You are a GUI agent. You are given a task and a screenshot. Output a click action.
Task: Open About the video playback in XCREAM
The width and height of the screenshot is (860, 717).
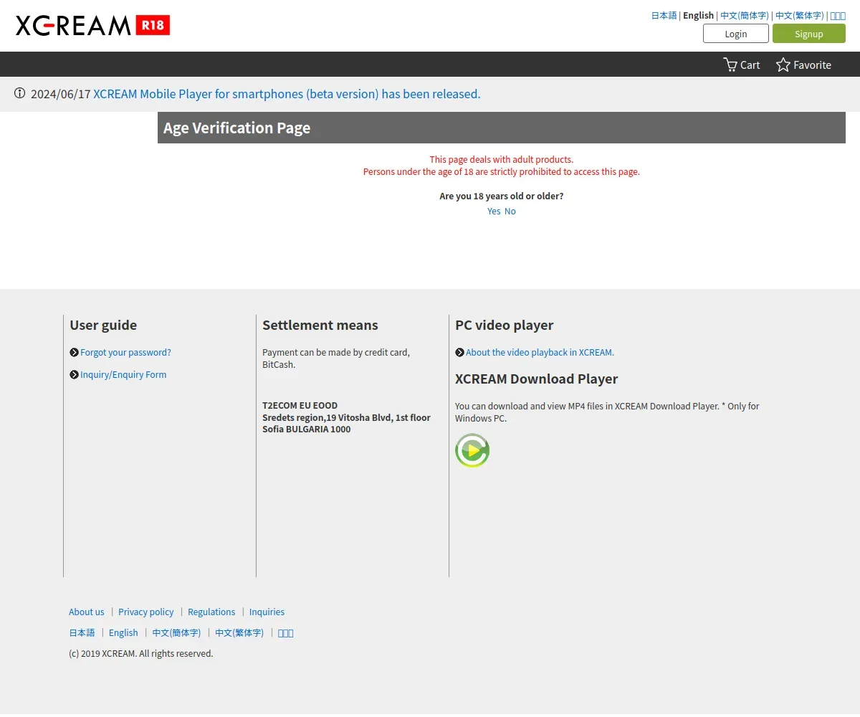(x=540, y=352)
